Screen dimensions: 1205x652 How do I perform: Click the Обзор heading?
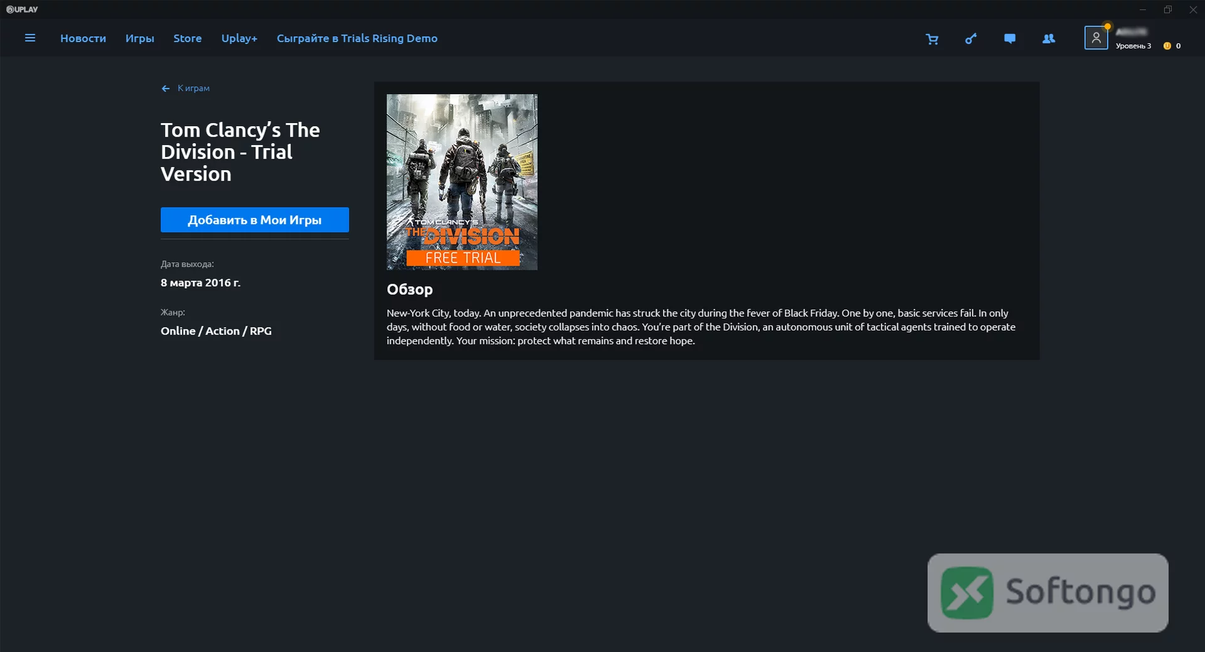[410, 289]
